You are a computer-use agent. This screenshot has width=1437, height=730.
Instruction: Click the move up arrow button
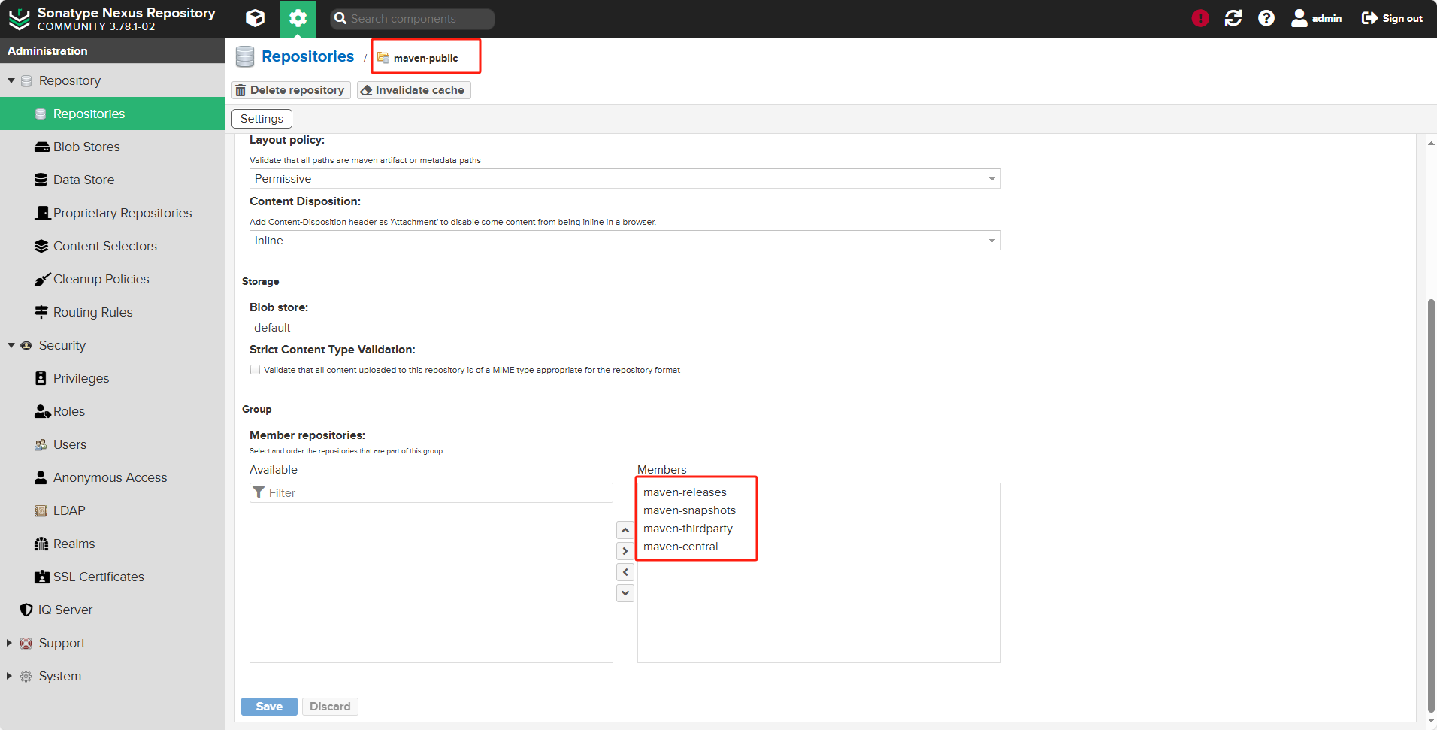(x=625, y=530)
